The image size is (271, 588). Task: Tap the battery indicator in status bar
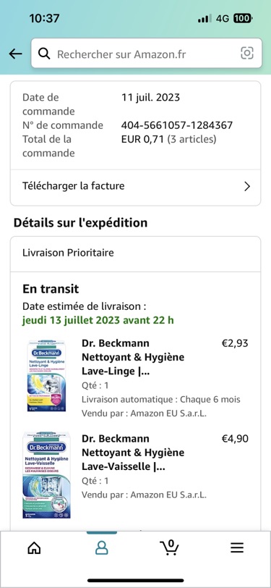(243, 18)
